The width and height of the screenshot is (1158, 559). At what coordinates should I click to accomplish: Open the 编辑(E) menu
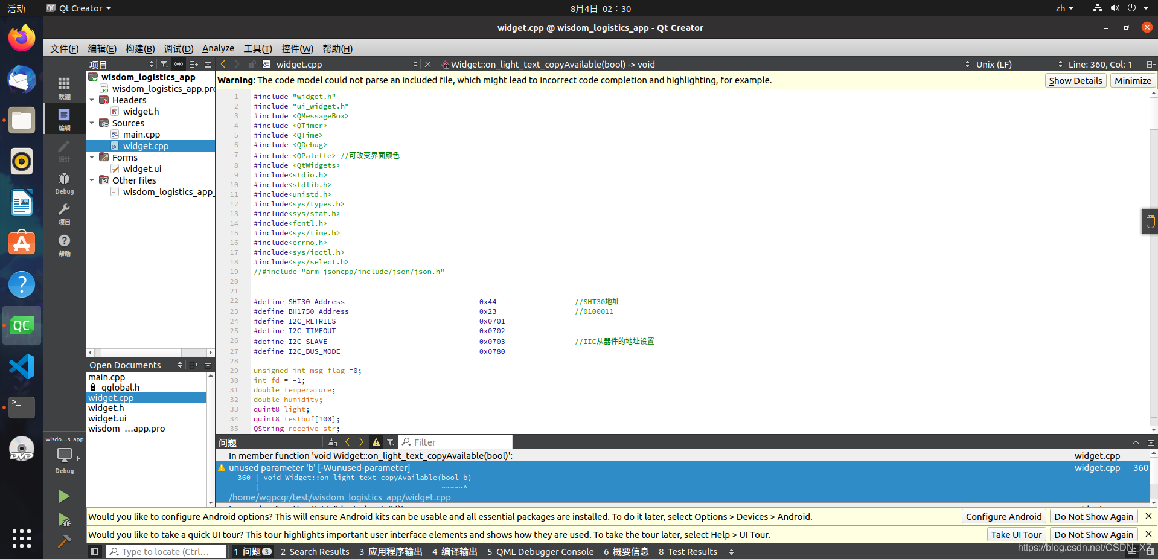[x=102, y=48]
